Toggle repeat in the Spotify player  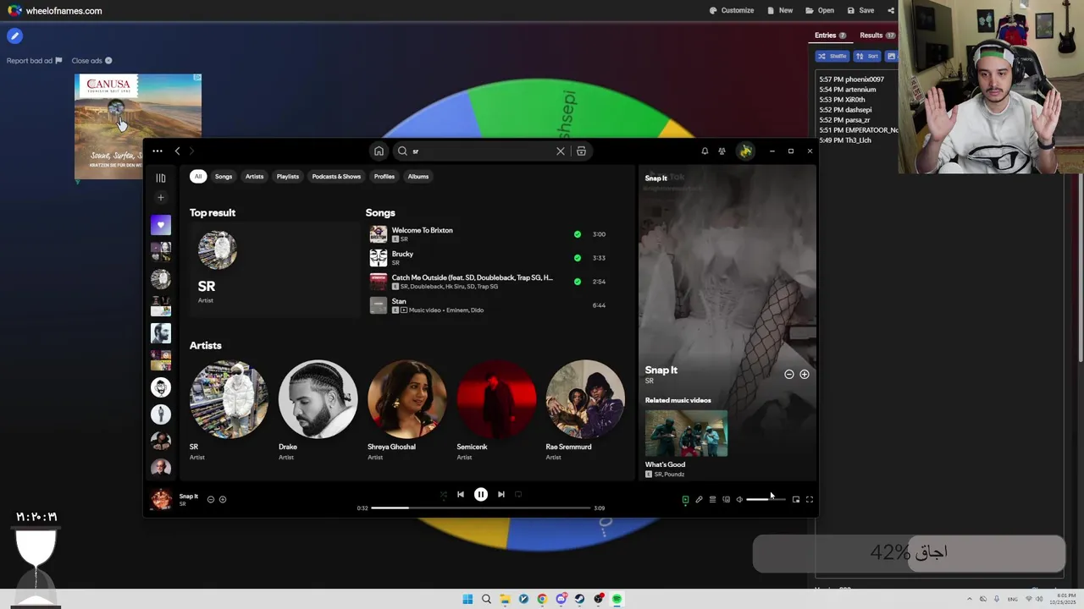518,495
